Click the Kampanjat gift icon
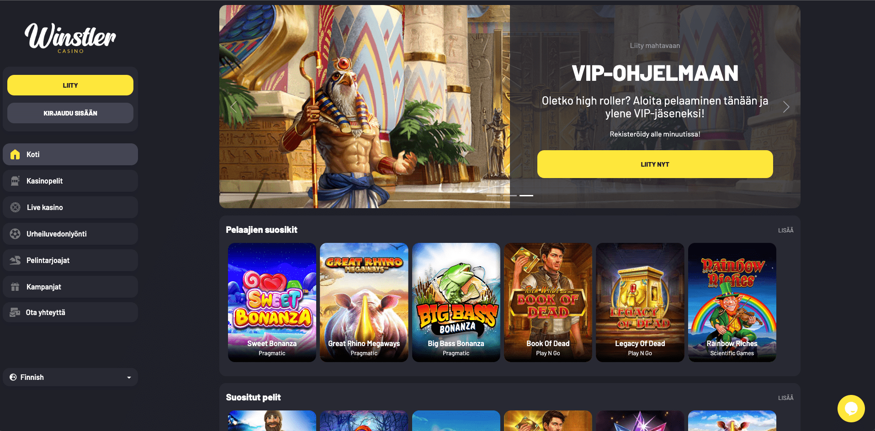The height and width of the screenshot is (431, 875). [x=15, y=287]
